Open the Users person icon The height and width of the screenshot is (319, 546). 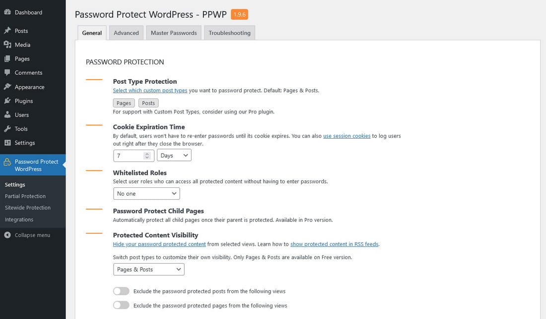coord(7,115)
